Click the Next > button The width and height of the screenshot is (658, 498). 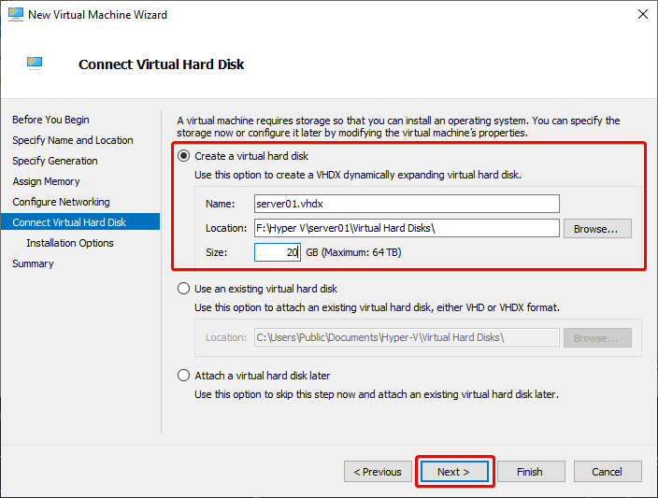(x=454, y=472)
